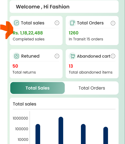This screenshot has width=125, height=144.
Task: Click the last bar in sales chart
Action: tap(106, 135)
